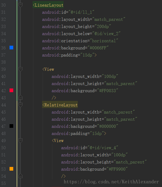
Task: Click the "#FF0033" background value
Action: click(107, 91)
